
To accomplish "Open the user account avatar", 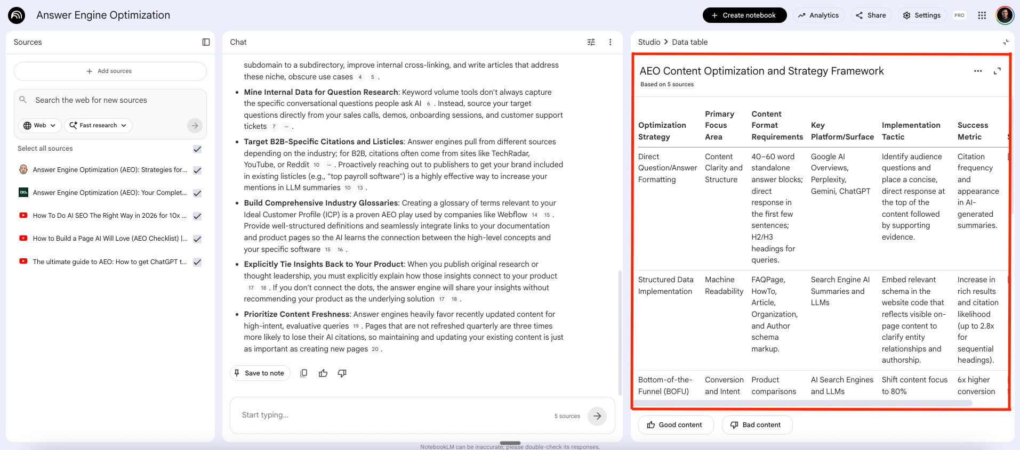I will [x=1005, y=15].
